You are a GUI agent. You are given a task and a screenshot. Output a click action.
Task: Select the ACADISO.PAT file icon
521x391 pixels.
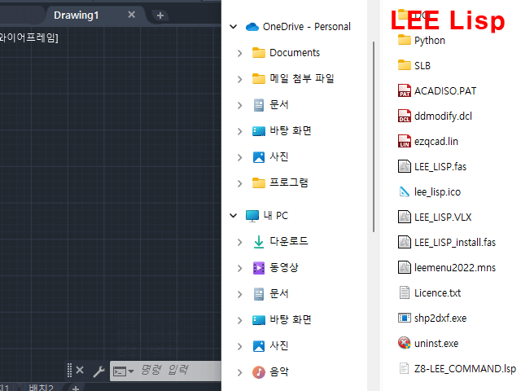coord(404,90)
